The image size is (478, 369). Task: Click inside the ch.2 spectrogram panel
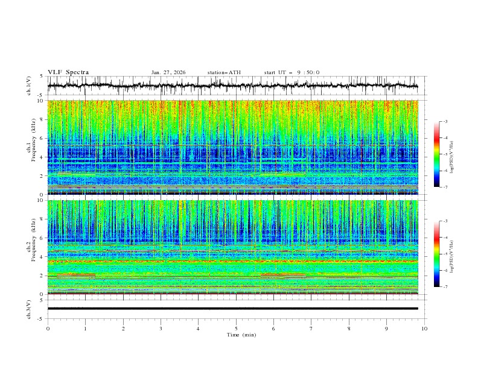pyautogui.click(x=232, y=247)
